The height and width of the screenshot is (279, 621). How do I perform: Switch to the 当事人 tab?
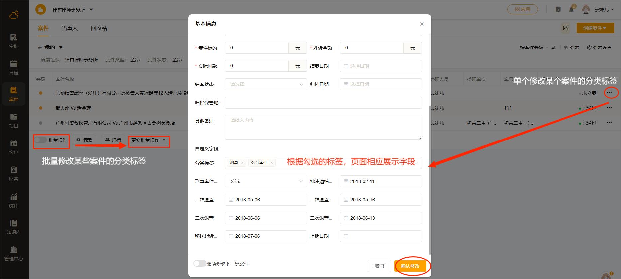[69, 28]
